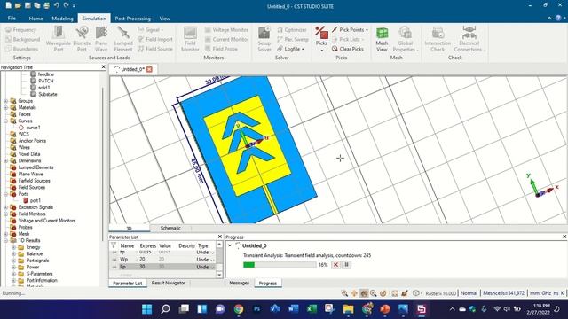The width and height of the screenshot is (568, 319).
Task: Close the Parameter List panel
Action: [x=220, y=237]
